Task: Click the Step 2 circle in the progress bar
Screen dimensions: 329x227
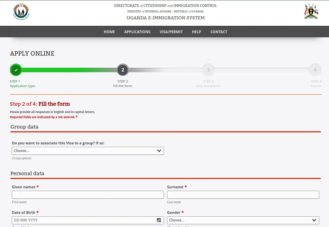Action: pos(123,70)
